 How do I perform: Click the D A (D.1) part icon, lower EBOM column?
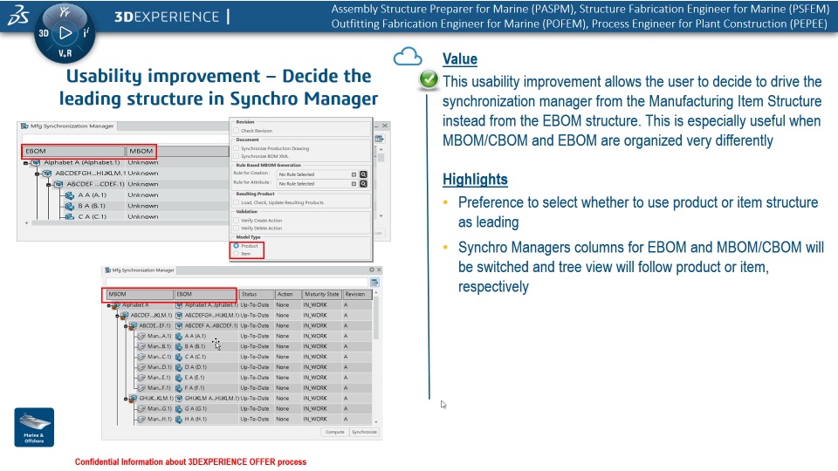(x=179, y=367)
